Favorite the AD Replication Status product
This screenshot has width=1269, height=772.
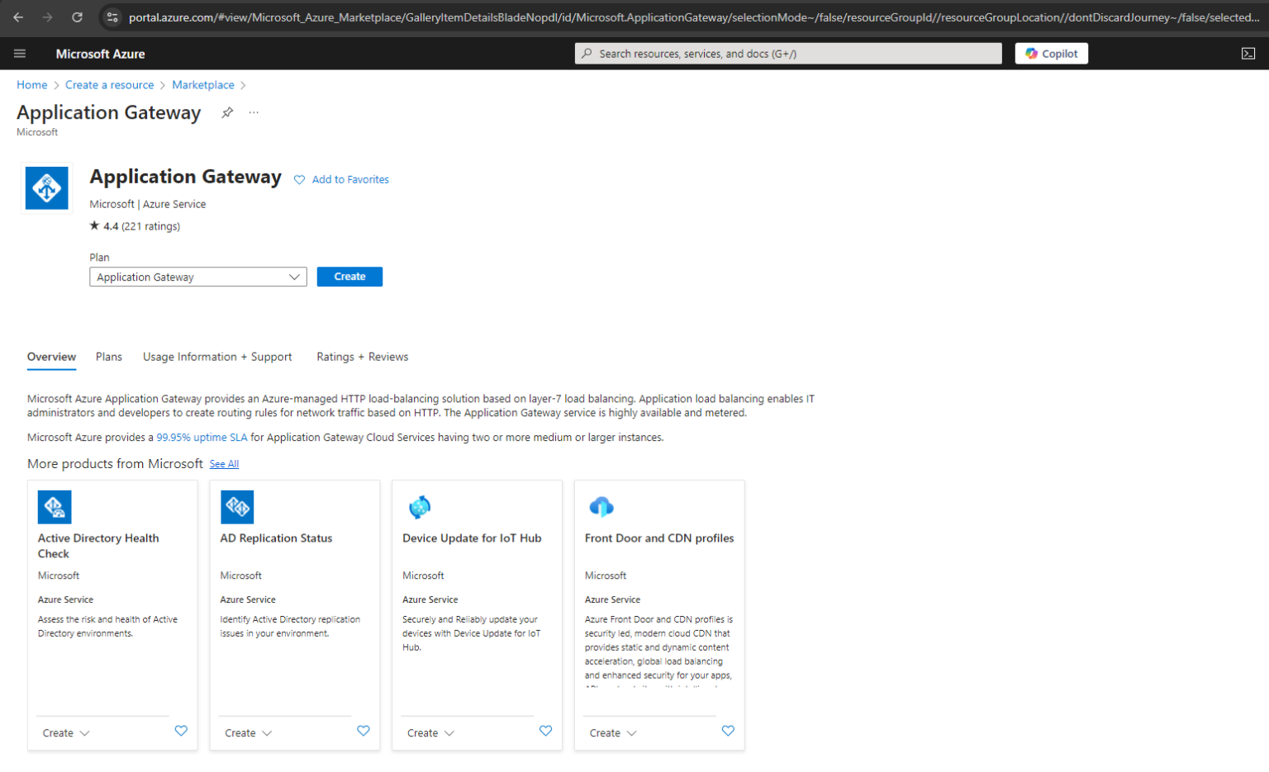364,731
